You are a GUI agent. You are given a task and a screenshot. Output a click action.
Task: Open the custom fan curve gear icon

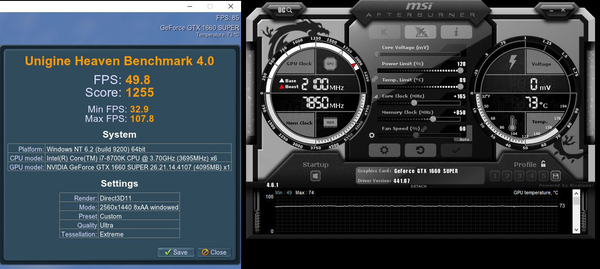[372, 135]
